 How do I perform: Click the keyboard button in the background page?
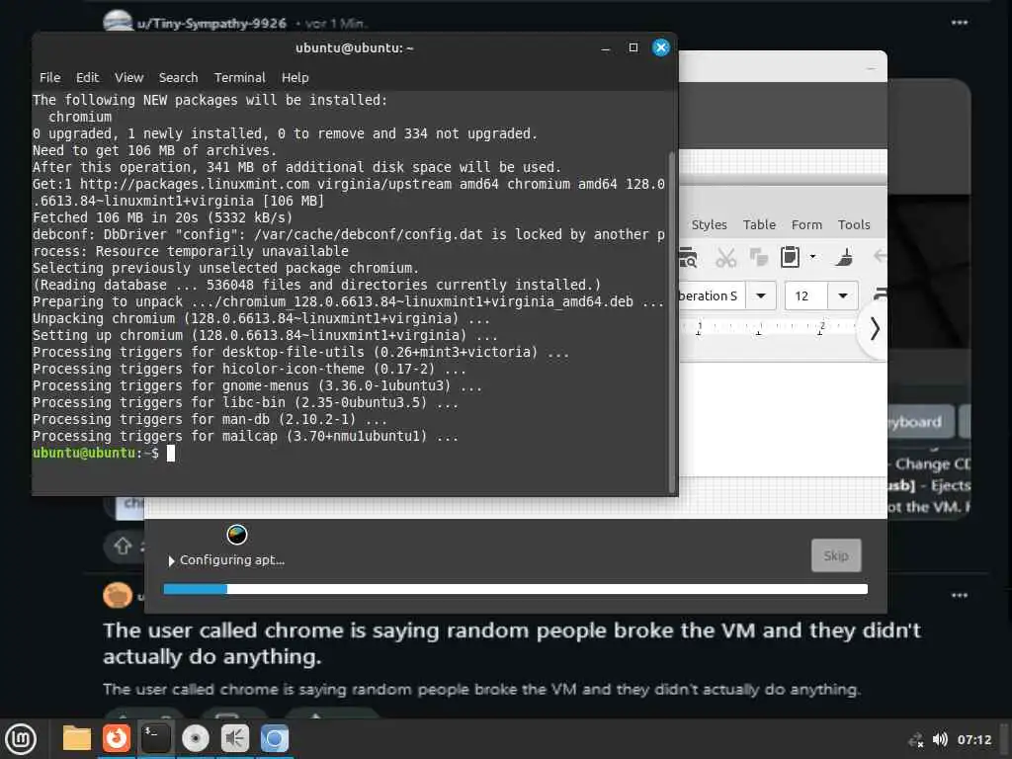click(x=920, y=422)
